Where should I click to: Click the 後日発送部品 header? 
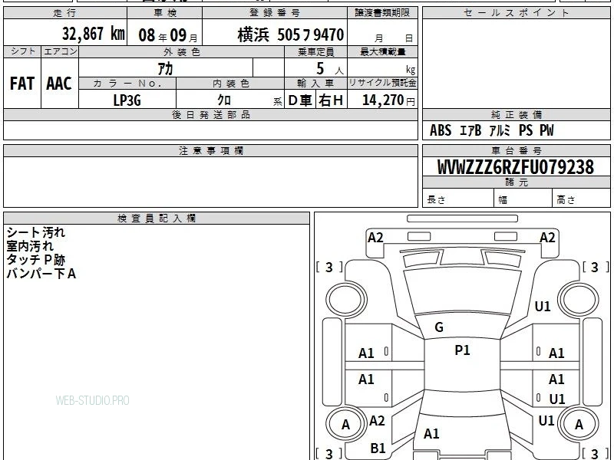(210, 114)
